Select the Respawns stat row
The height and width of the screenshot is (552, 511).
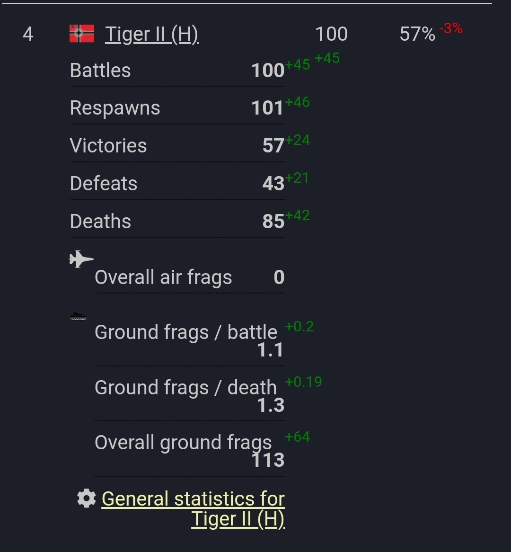(x=176, y=108)
